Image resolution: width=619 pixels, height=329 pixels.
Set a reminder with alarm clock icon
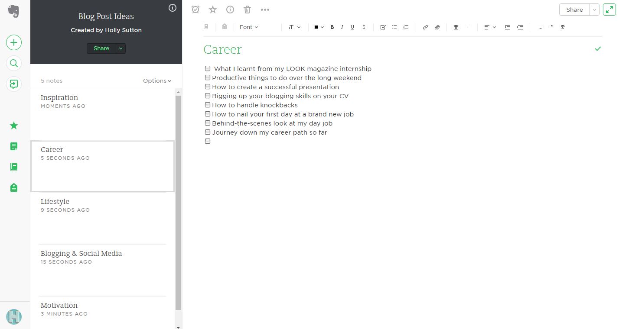(x=195, y=10)
